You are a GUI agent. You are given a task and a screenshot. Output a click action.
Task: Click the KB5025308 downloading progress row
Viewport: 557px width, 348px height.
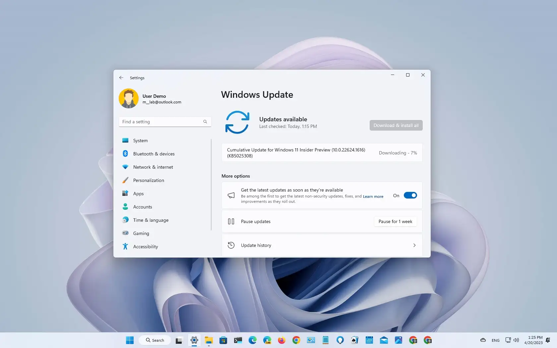(322, 153)
